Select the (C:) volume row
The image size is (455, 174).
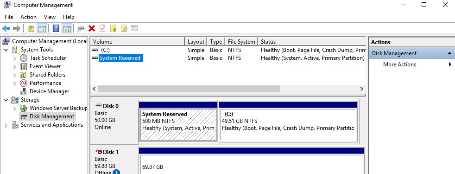[228, 50]
